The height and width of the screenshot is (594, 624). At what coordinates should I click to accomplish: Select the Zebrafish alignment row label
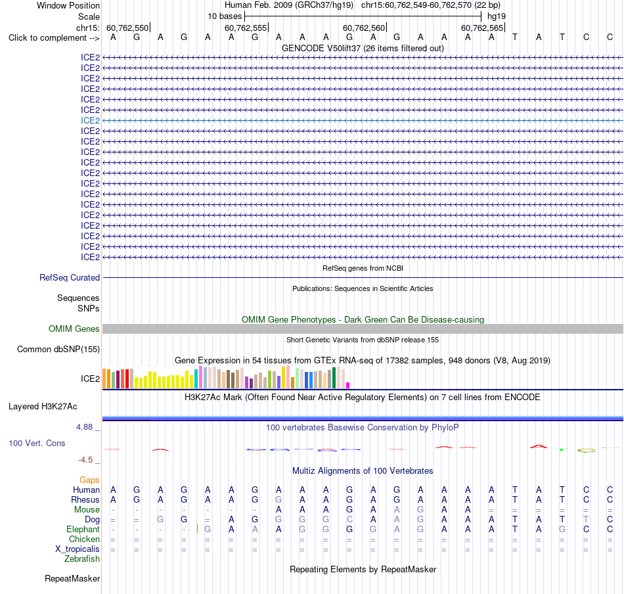click(x=82, y=559)
